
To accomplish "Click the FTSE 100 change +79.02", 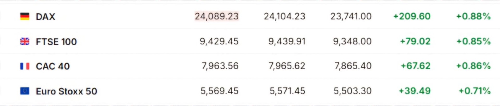I will point(415,41).
